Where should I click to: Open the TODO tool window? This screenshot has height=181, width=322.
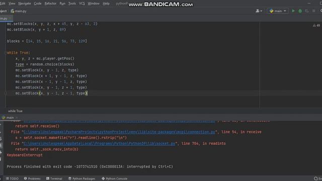pyautogui.click(x=12, y=178)
